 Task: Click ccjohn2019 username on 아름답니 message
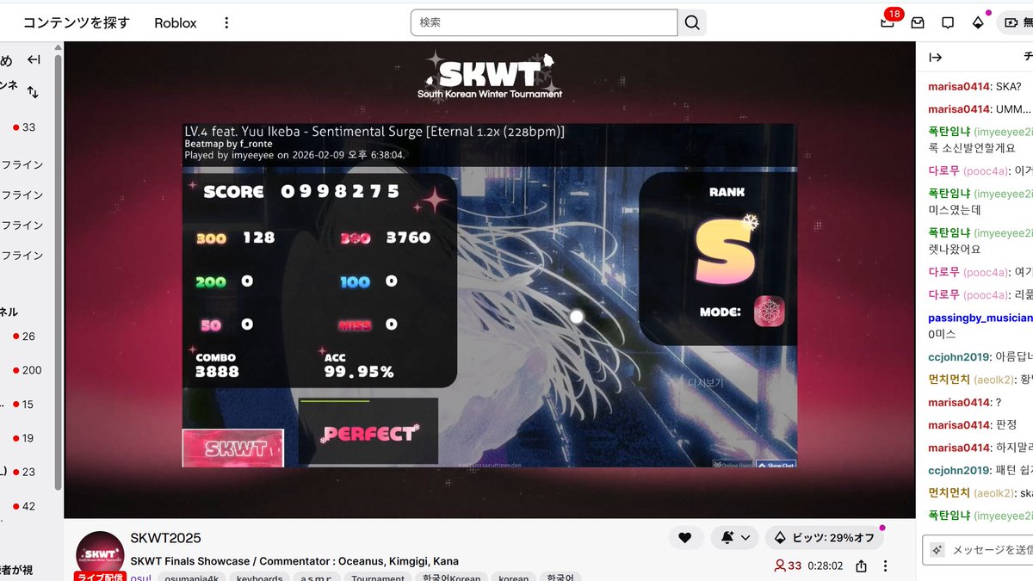(959, 356)
